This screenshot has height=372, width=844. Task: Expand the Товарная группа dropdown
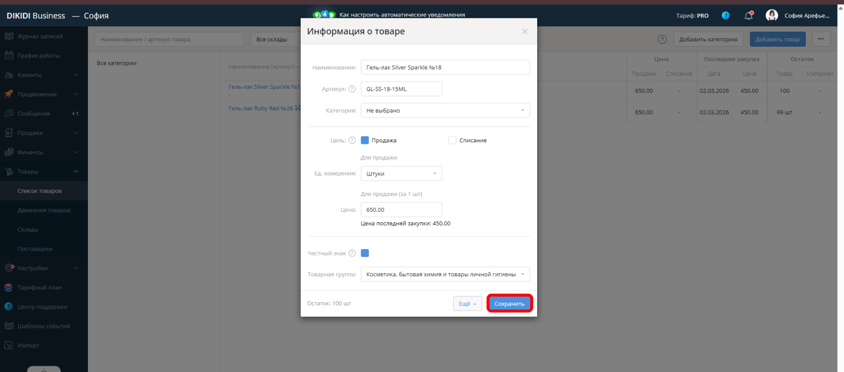[445, 274]
